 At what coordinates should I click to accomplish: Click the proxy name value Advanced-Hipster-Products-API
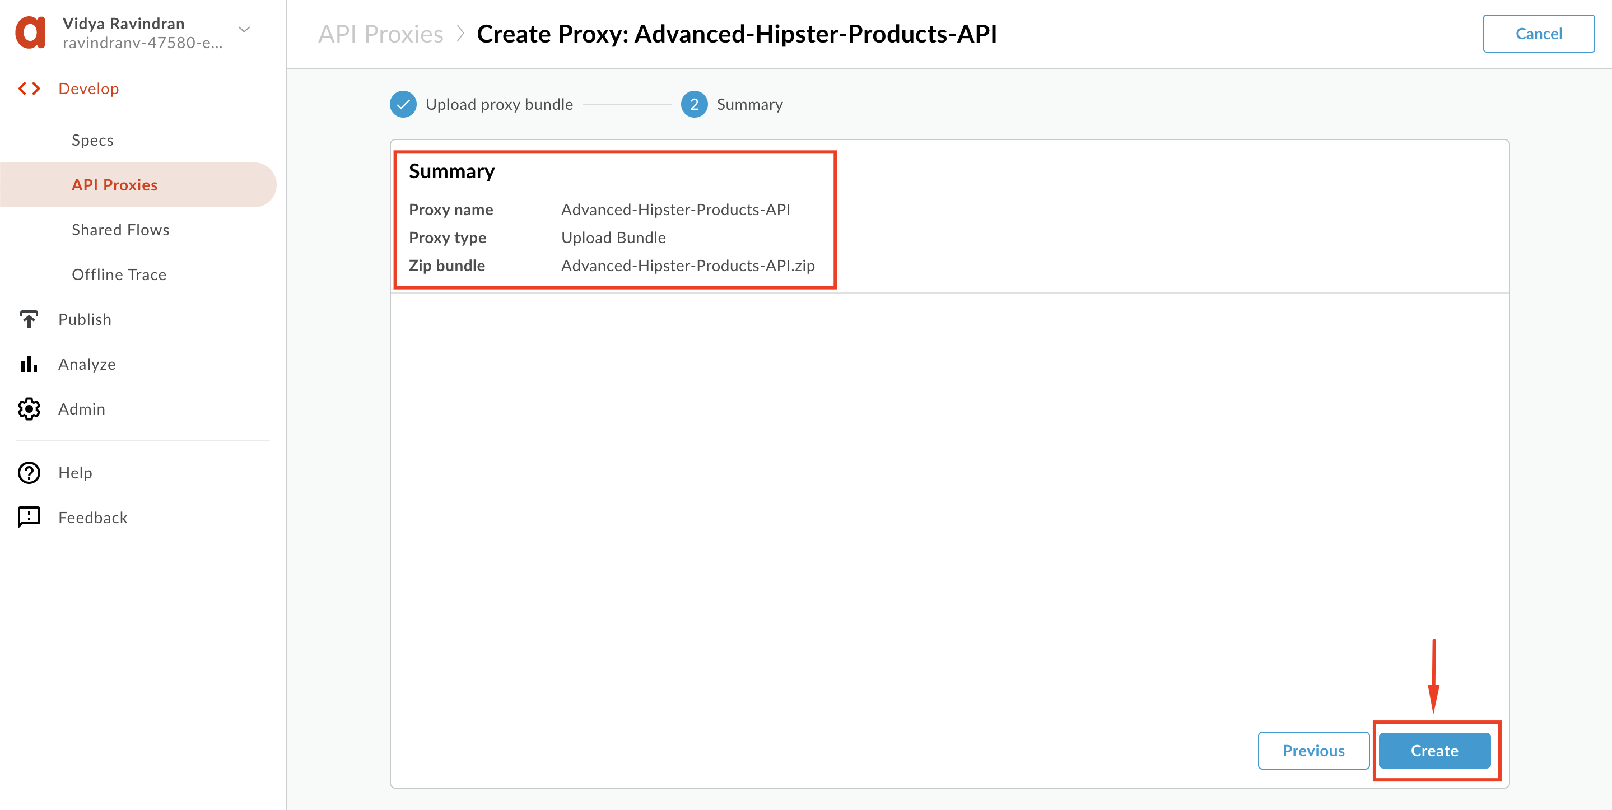(x=675, y=210)
